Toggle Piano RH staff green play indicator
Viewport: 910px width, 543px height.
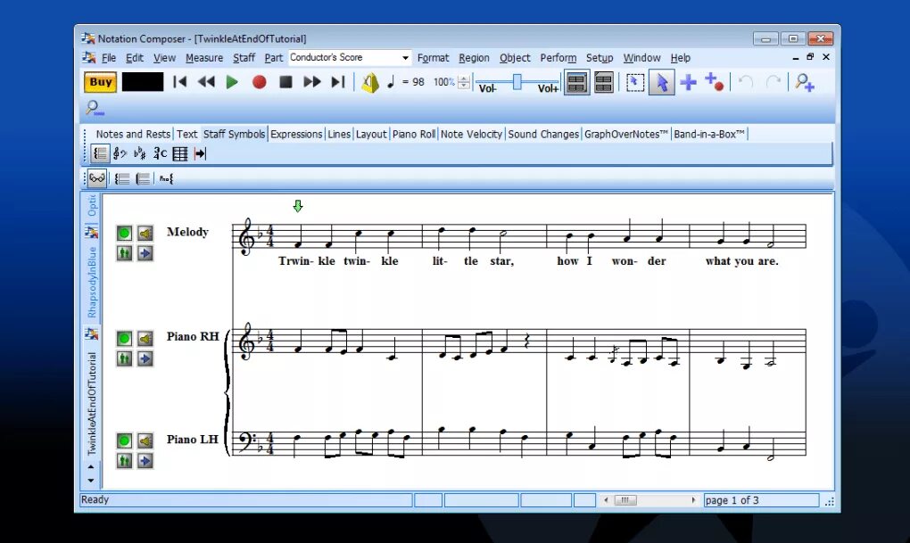(124, 338)
